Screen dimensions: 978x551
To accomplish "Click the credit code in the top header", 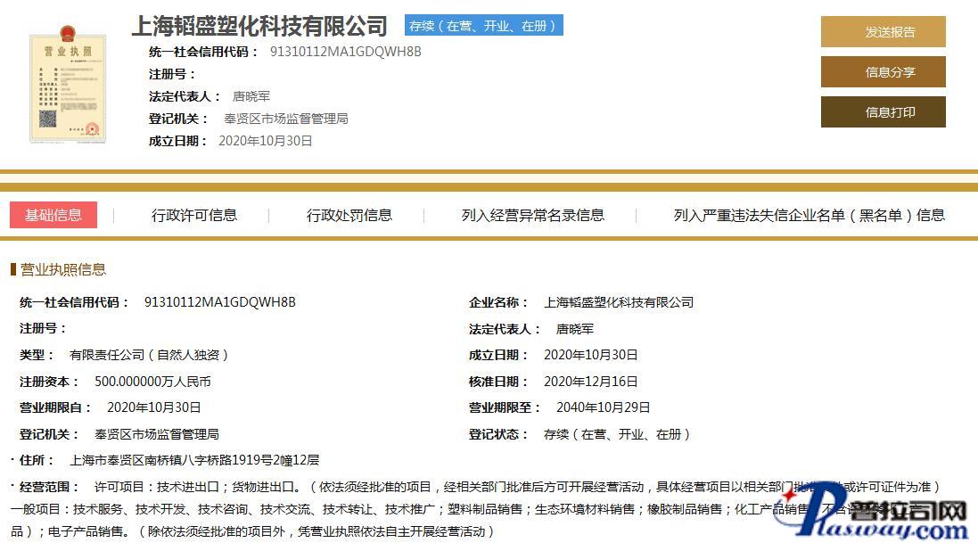I will click(x=345, y=52).
